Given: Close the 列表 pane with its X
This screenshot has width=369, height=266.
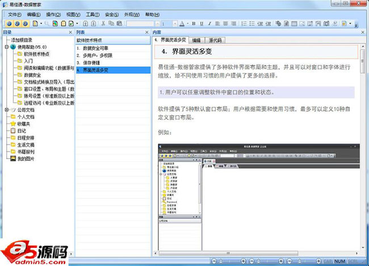Looking at the screenshot, I should pos(147,32).
